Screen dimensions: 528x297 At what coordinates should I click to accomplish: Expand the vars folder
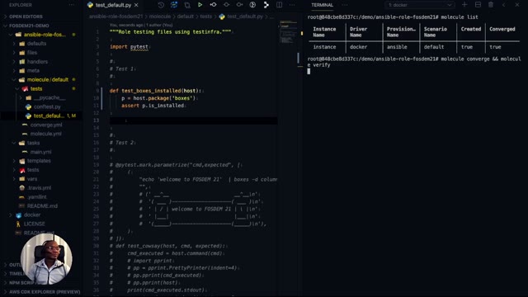click(x=32, y=179)
